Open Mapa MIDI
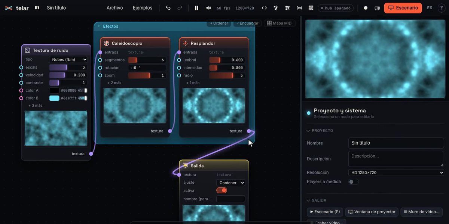This screenshot has width=449, height=224. pos(280,23)
